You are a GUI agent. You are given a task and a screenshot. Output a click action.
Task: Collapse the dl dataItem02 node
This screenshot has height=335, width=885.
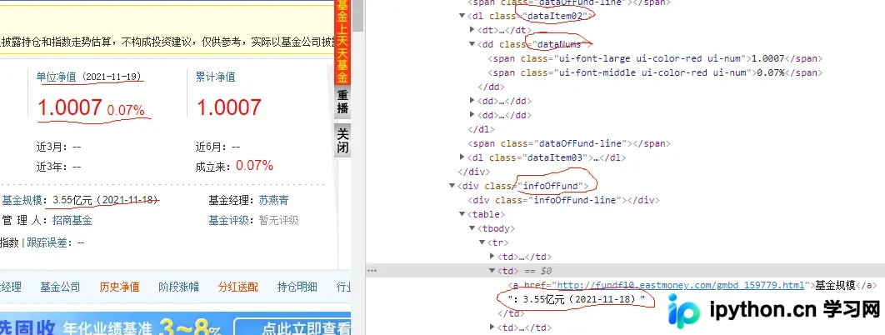point(462,16)
